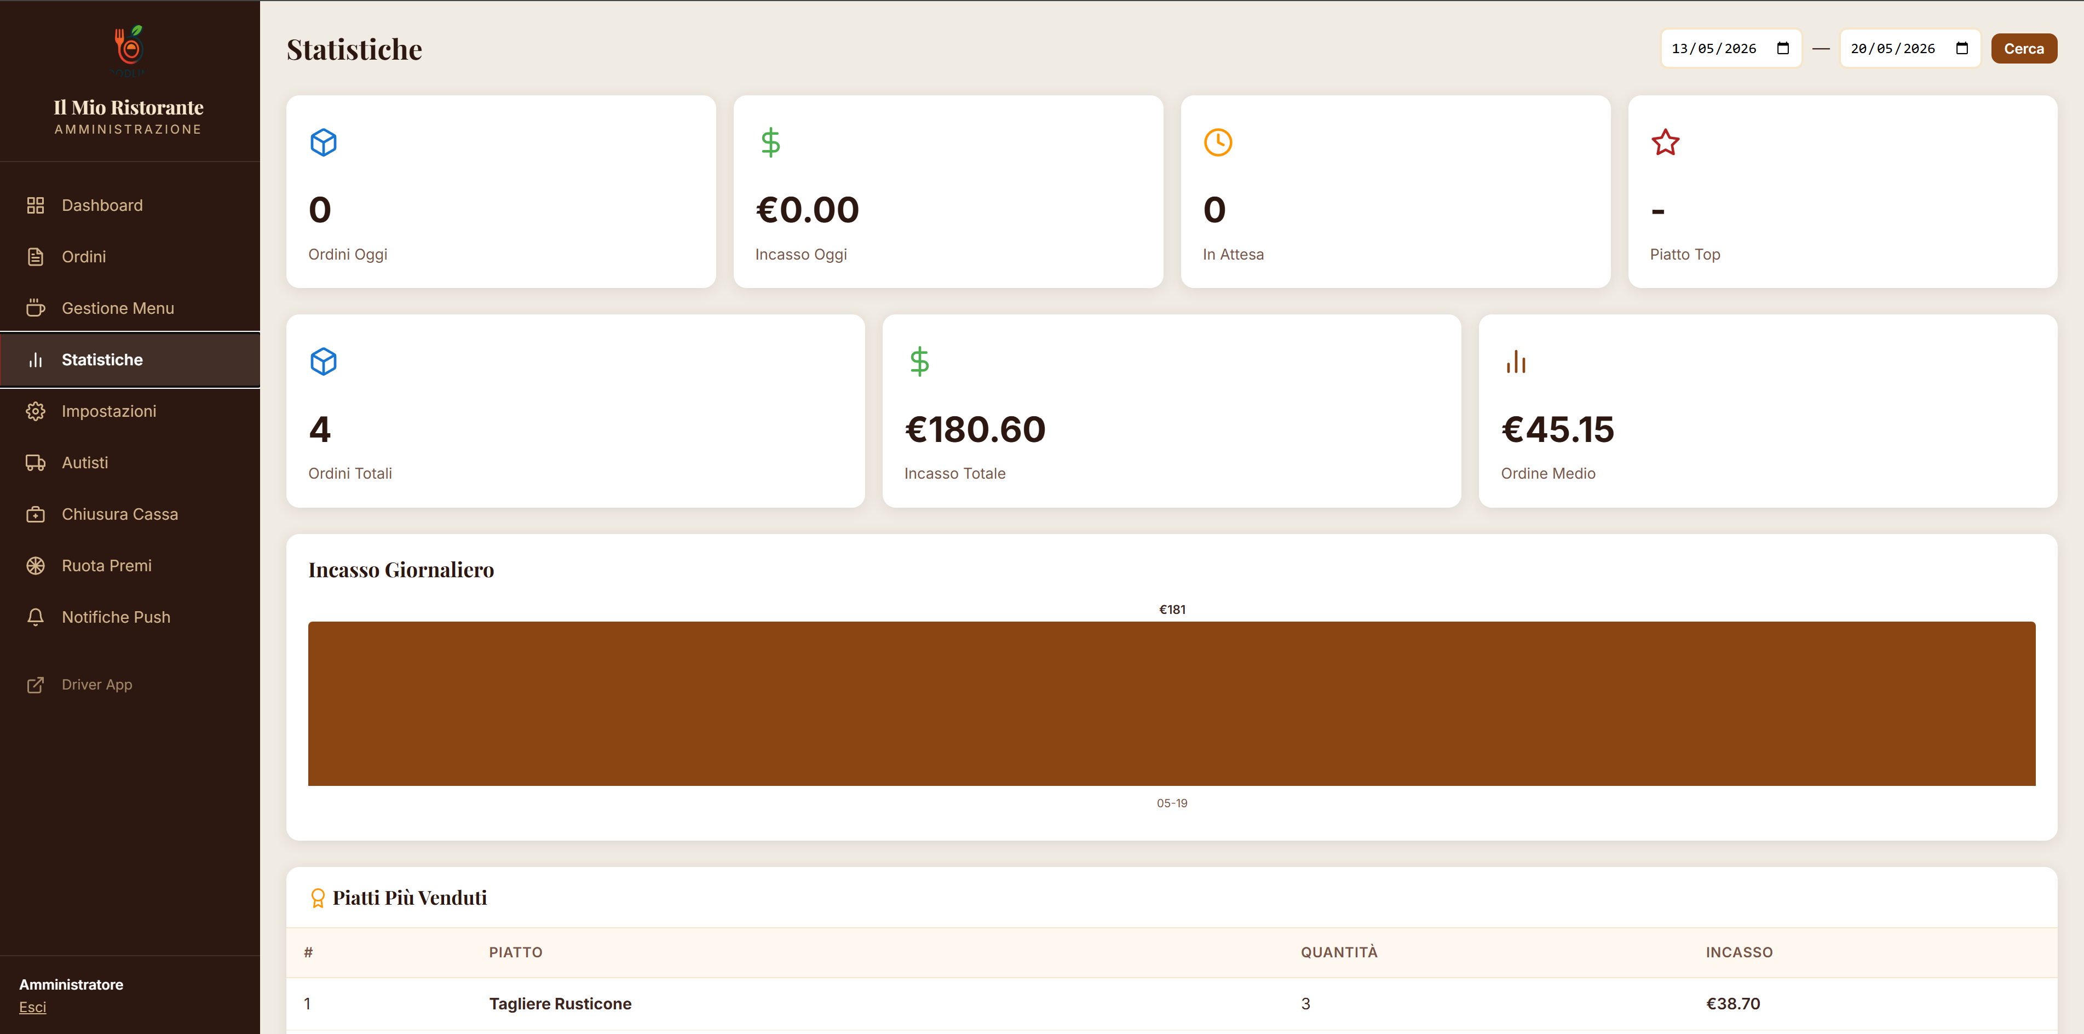Viewport: 2084px width, 1034px height.
Task: Click the Driver App external link icon
Action: coord(36,685)
